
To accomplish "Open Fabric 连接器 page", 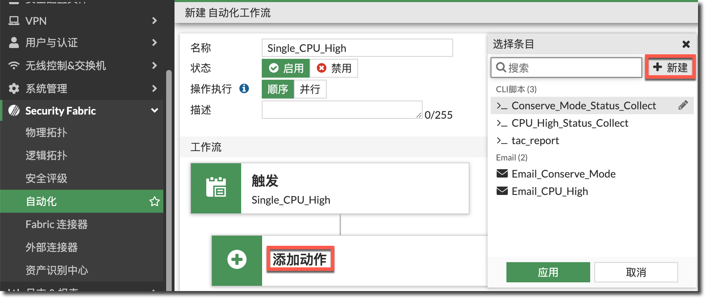I will click(57, 224).
